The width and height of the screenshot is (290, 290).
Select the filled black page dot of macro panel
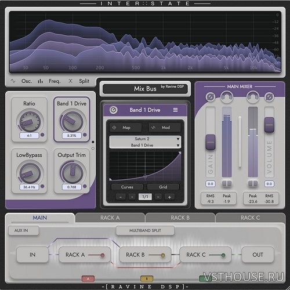pyautogui.click(x=93, y=142)
